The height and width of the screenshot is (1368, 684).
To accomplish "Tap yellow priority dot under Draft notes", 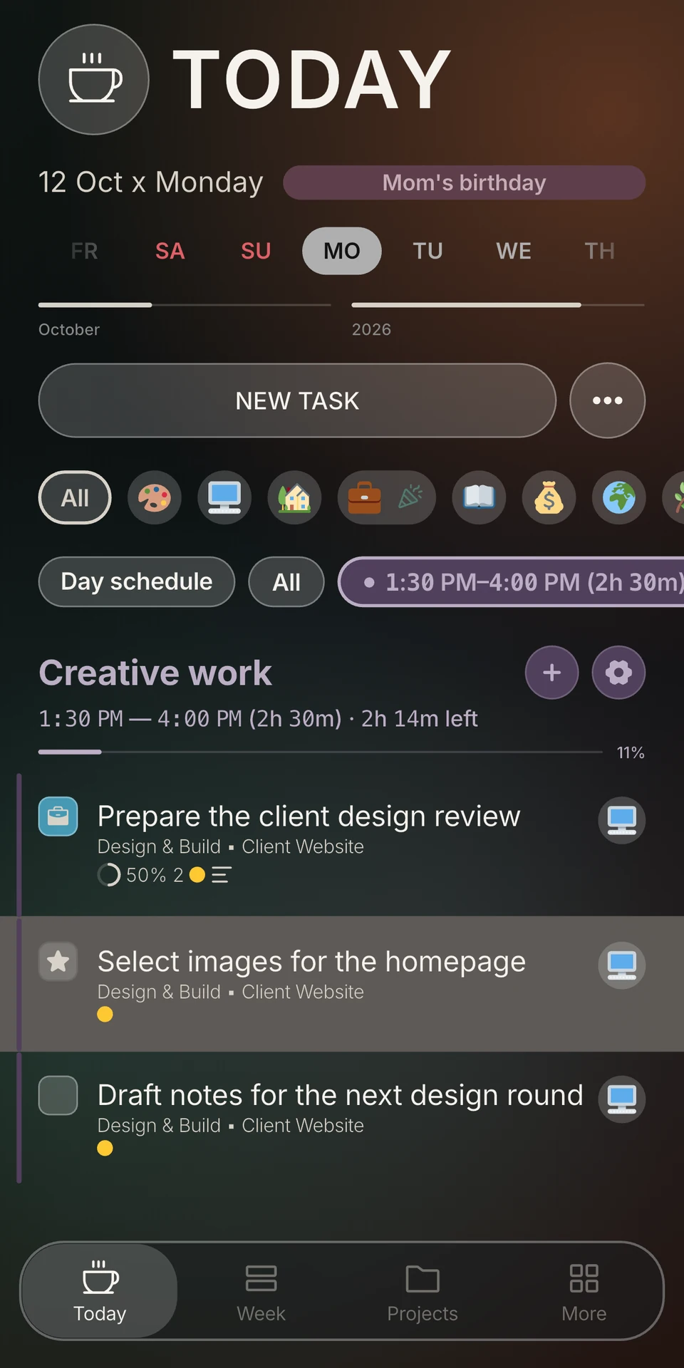I will point(105,1148).
